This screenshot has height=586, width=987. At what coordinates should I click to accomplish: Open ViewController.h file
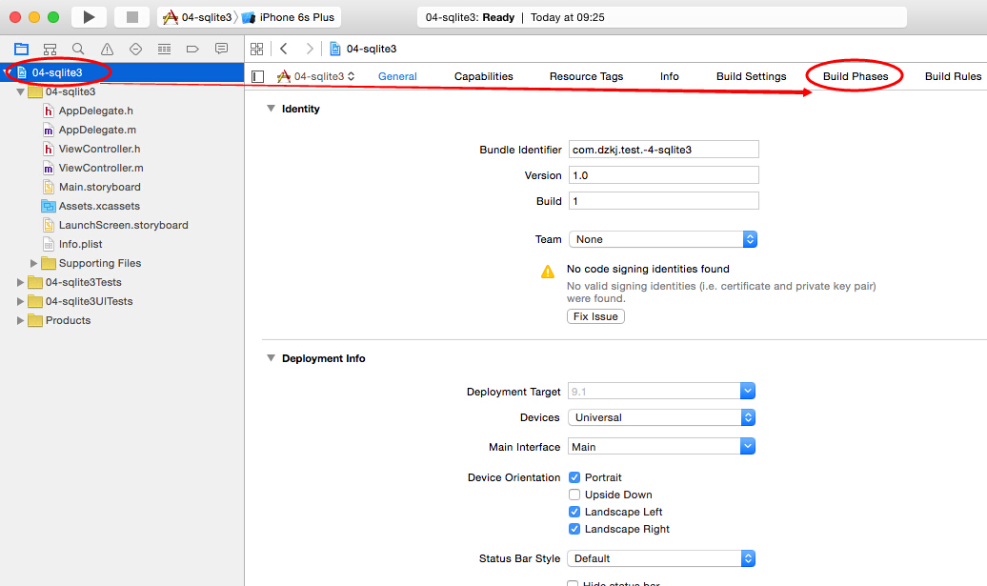99,149
